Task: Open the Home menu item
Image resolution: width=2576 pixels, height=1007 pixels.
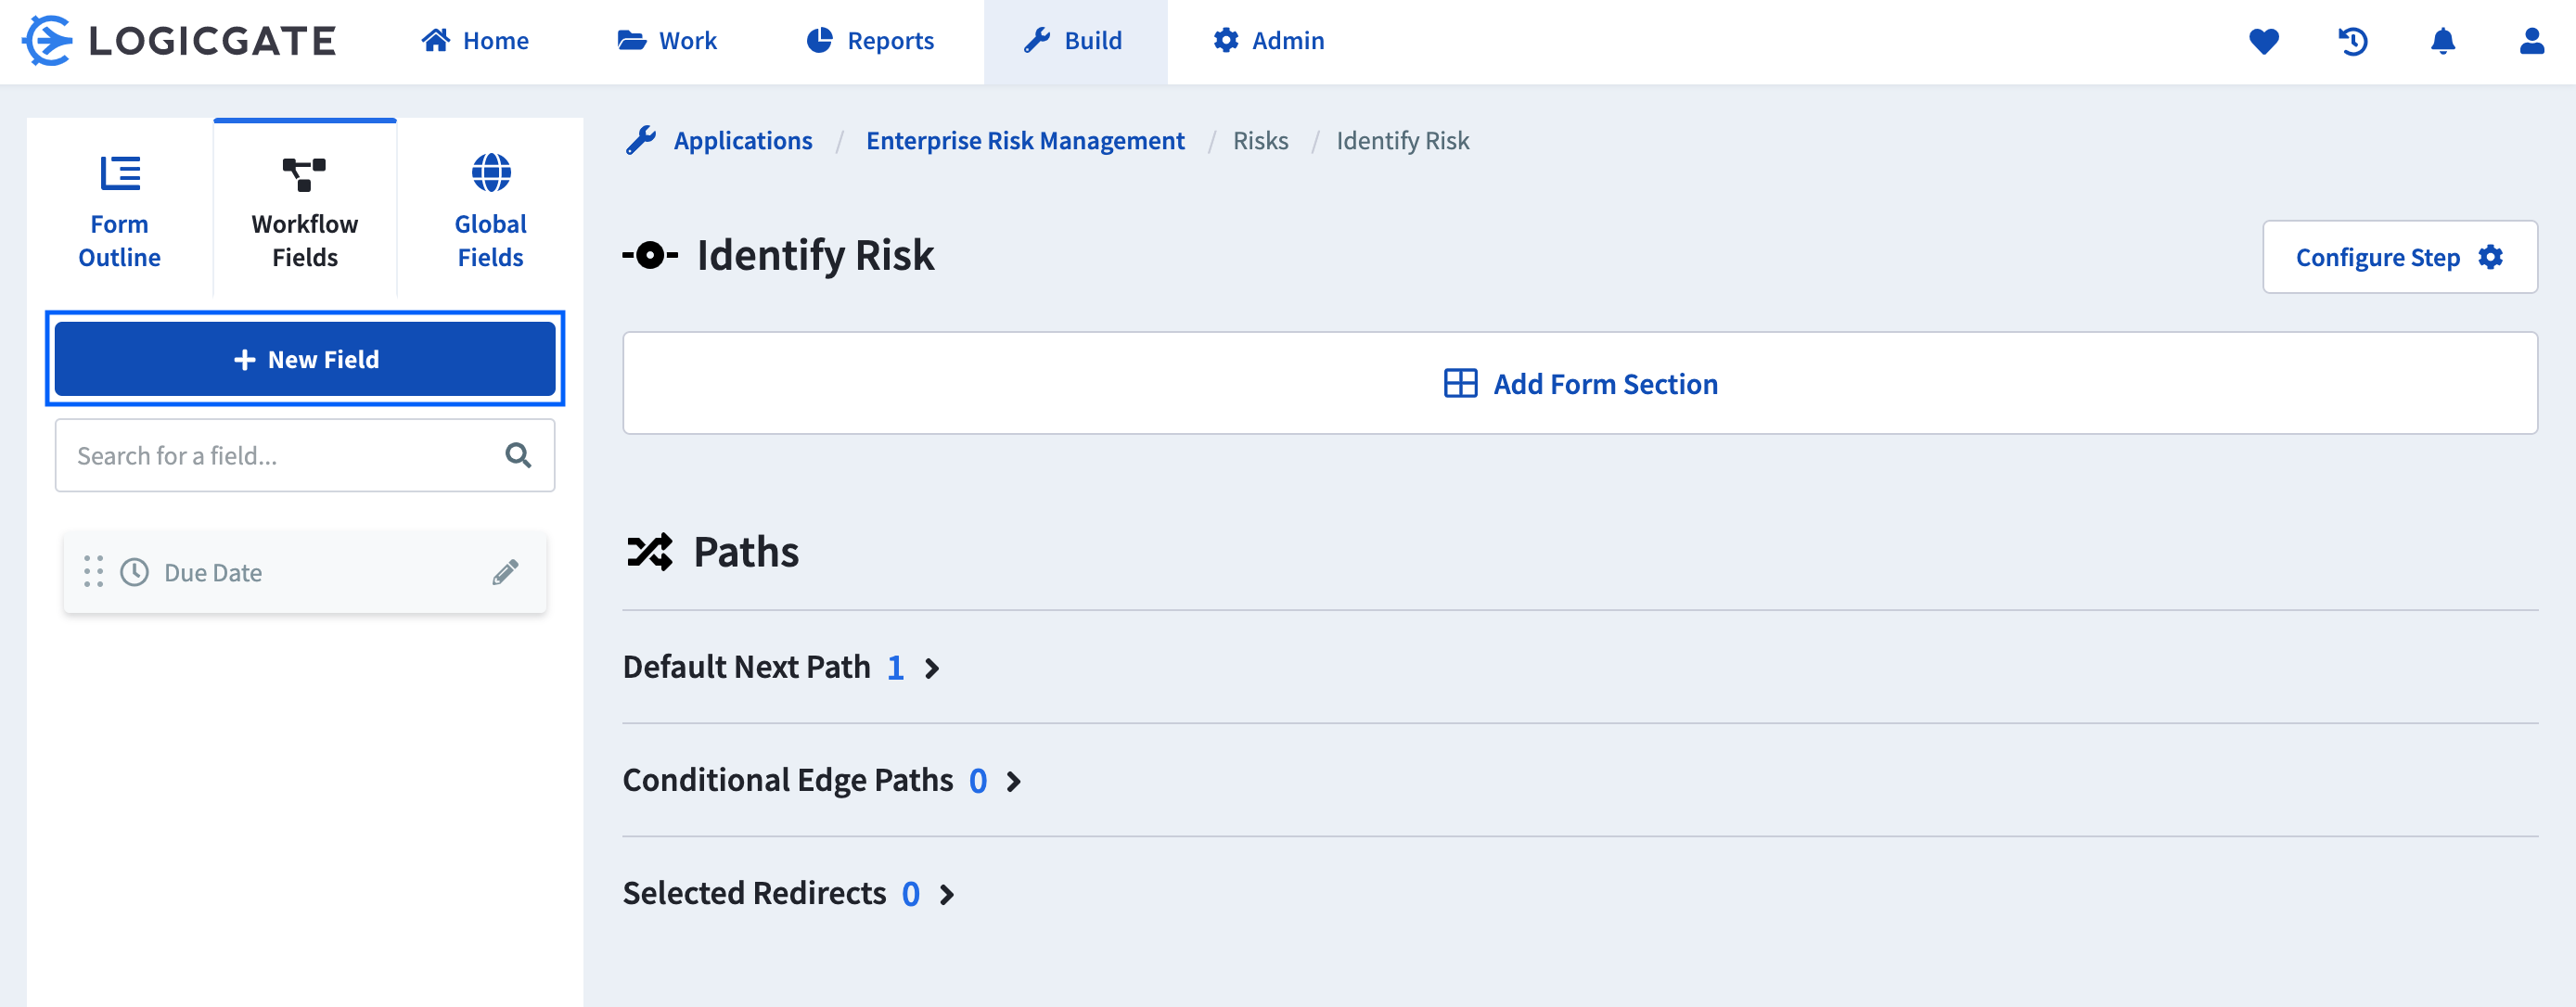Action: (475, 41)
